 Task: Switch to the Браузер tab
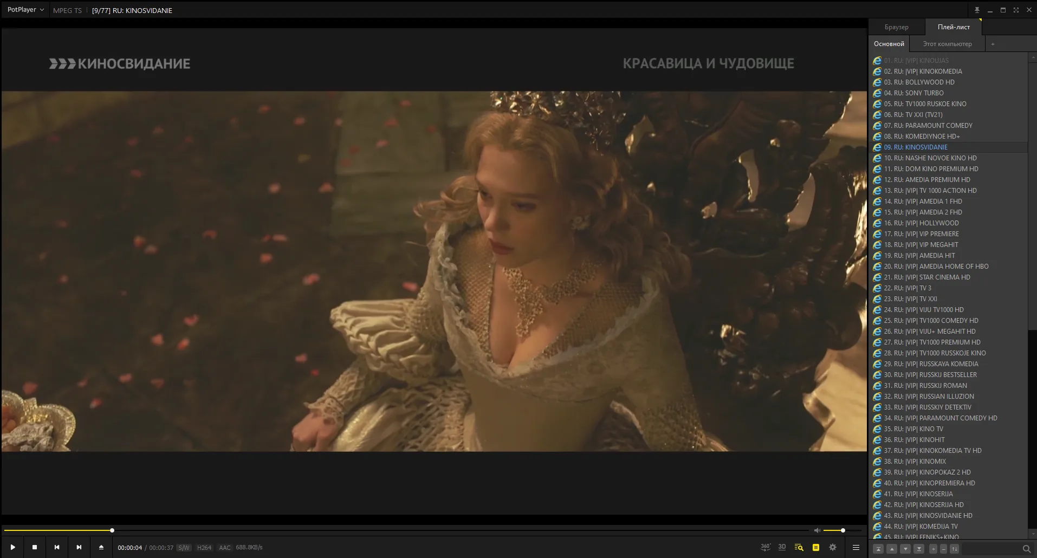(896, 27)
